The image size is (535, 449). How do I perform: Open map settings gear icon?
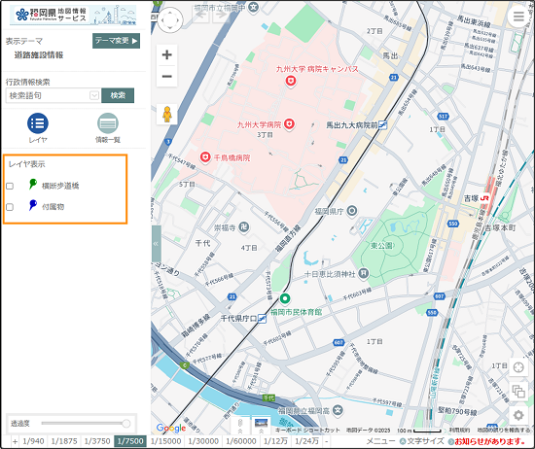click(518, 415)
